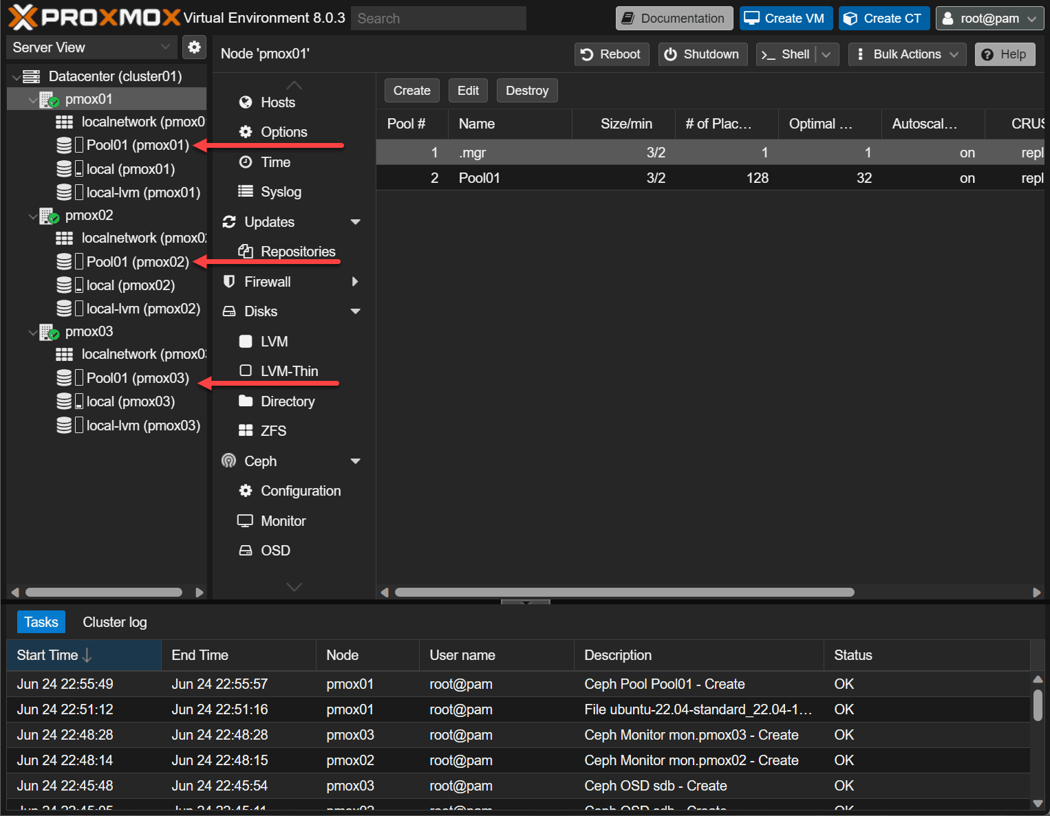Viewport: 1050px width, 816px height.
Task: Click the Create VM button
Action: click(786, 19)
